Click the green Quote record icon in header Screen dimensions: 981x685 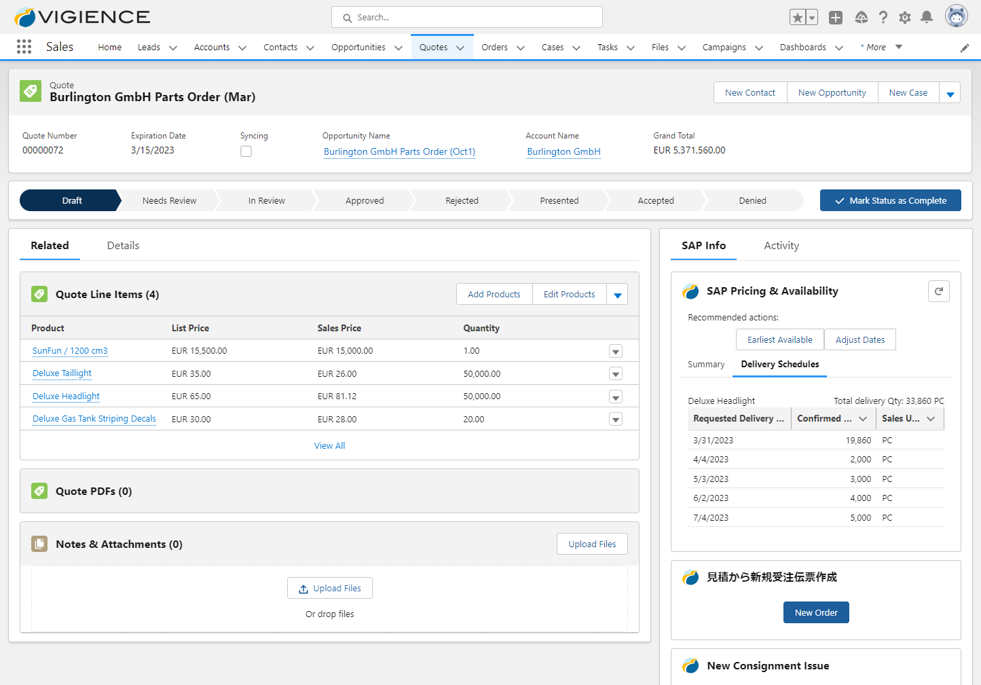(31, 91)
